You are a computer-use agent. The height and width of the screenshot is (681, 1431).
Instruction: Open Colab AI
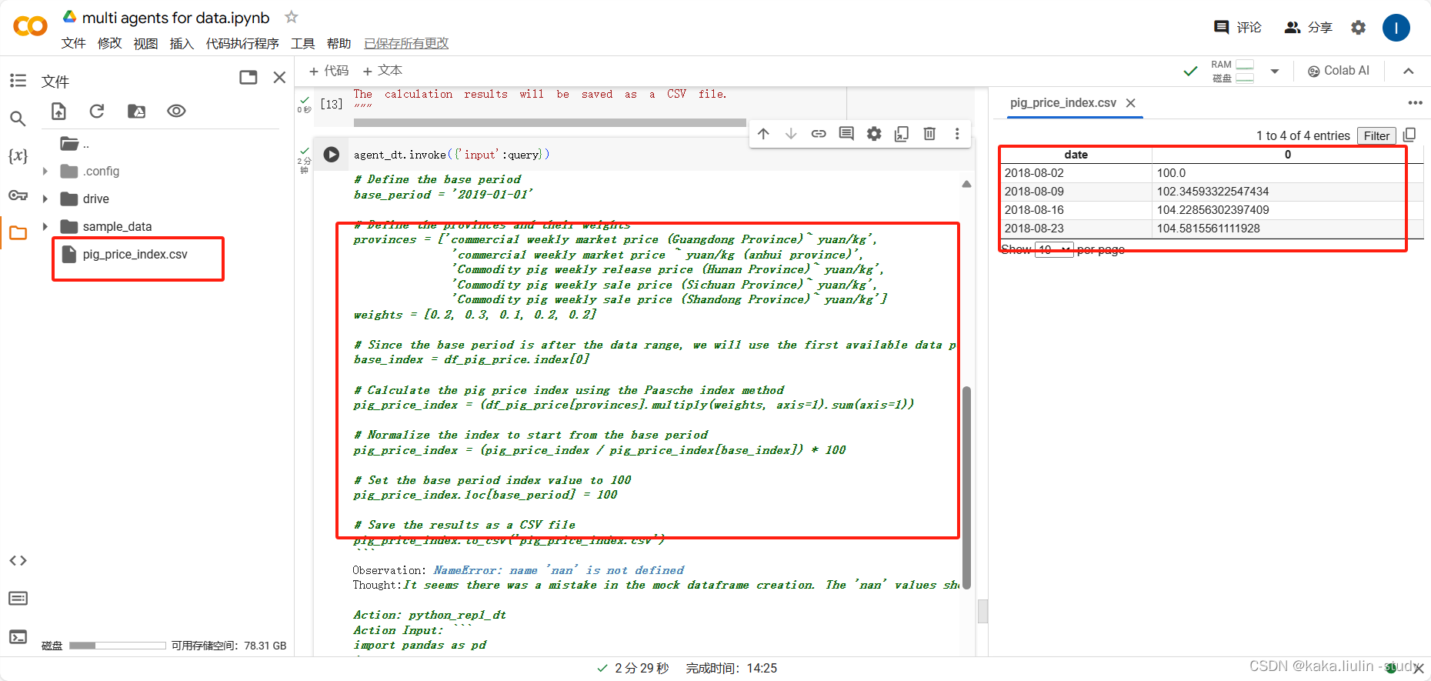1339,71
